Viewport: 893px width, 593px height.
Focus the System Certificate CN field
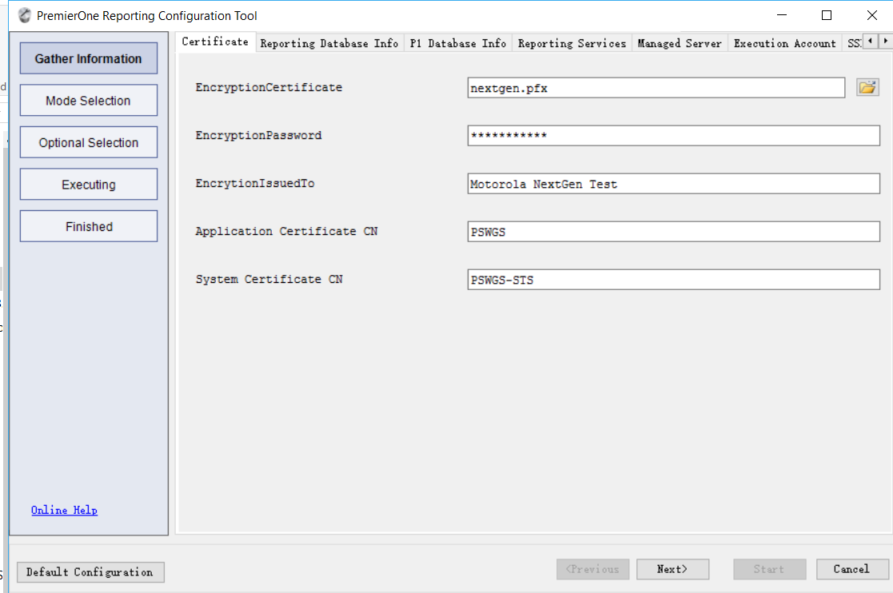coord(674,280)
